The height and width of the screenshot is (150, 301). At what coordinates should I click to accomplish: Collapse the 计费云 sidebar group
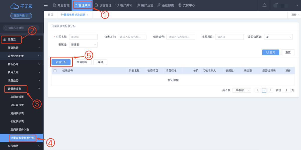coord(22,39)
